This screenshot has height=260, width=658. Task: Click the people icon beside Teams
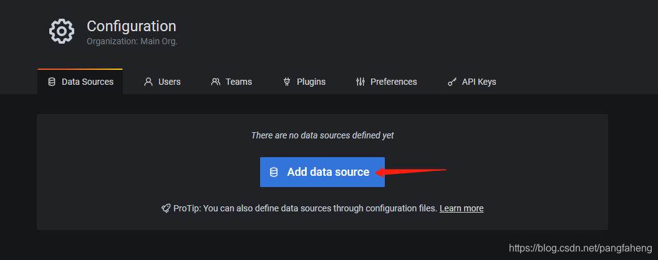coord(216,82)
